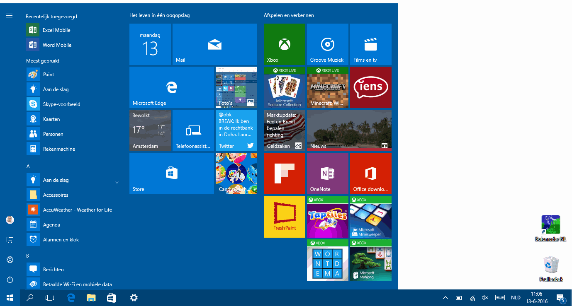Screen dimensions: 572x306
Task: Open the Amsterdam weather tile
Action: coord(150,130)
